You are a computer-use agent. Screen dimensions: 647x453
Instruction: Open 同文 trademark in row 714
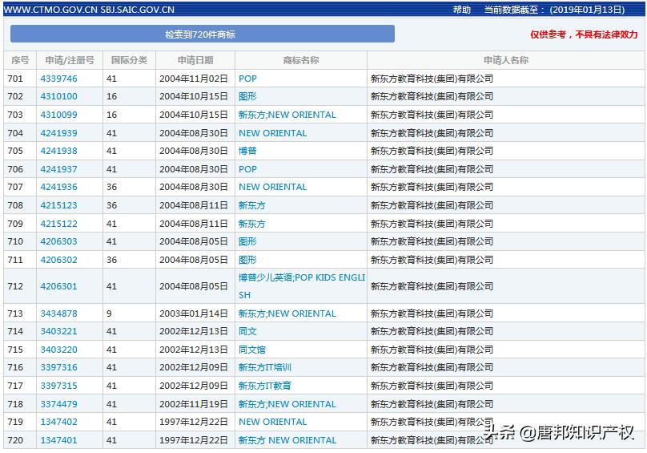point(247,331)
